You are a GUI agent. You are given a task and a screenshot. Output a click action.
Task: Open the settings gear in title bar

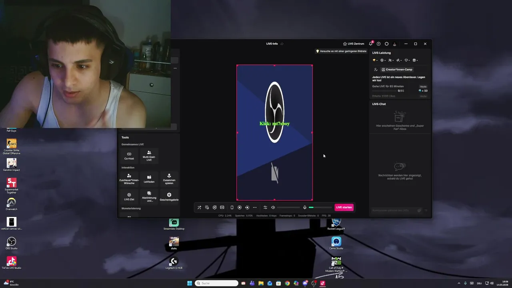386,44
